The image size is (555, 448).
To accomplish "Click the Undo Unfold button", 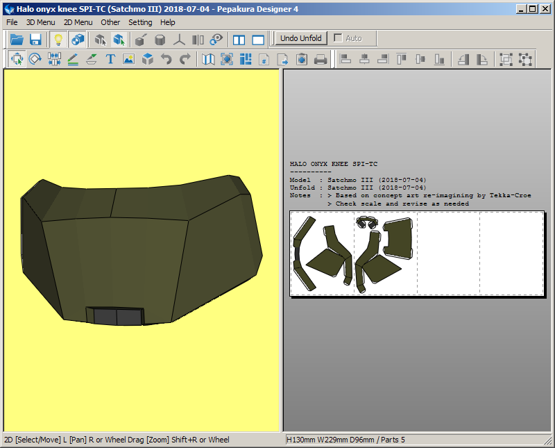I will [x=301, y=38].
